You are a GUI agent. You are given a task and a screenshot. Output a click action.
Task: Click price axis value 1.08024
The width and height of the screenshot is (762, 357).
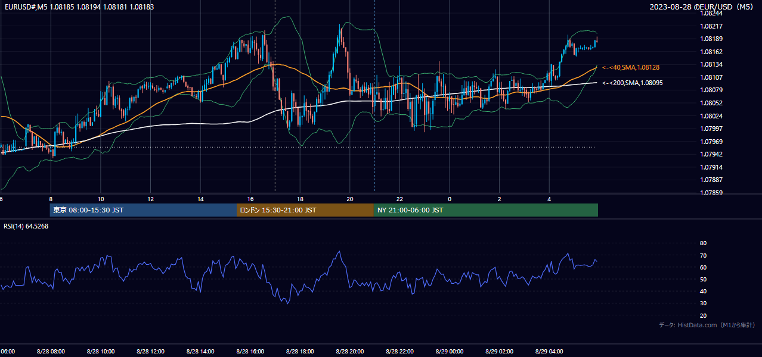[x=712, y=116]
